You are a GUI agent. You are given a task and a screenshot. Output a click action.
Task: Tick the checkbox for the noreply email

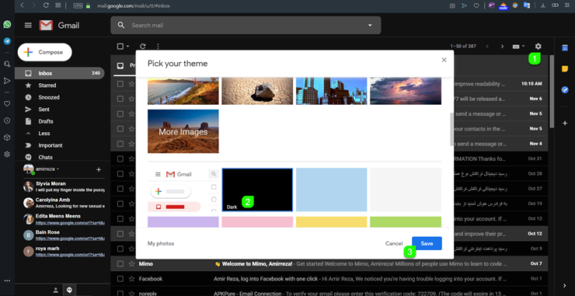120,294
